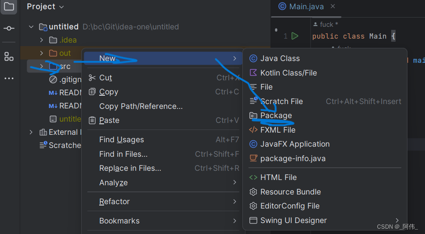Image resolution: width=425 pixels, height=234 pixels.
Task: Expand the src folder
Action: (41, 66)
